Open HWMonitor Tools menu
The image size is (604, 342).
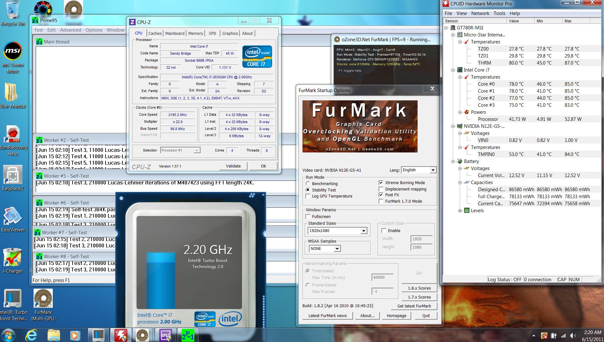(x=499, y=13)
